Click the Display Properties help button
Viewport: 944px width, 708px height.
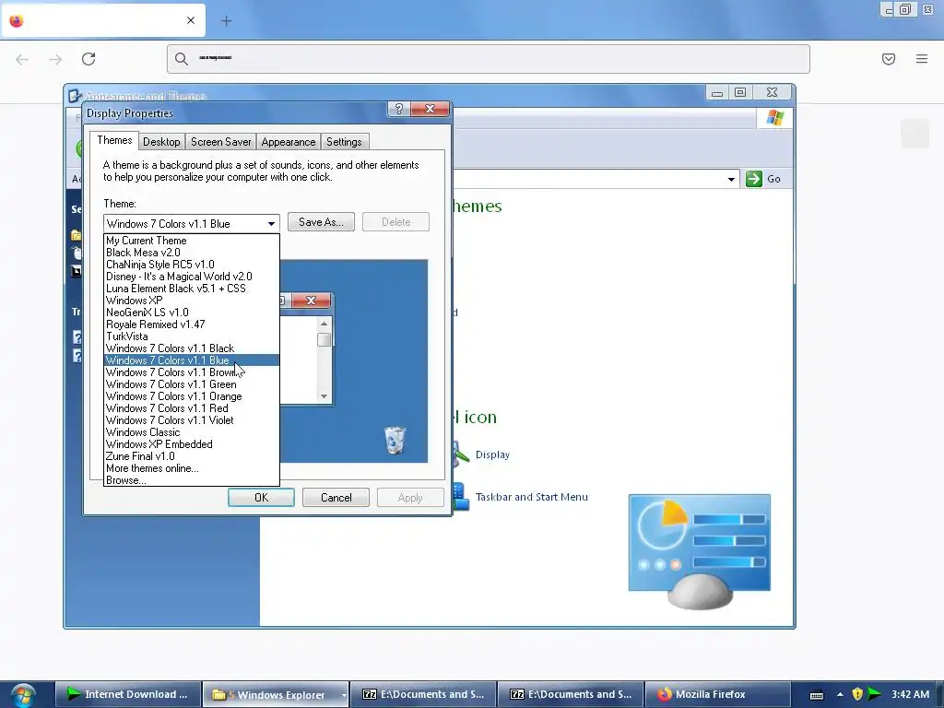pyautogui.click(x=398, y=109)
